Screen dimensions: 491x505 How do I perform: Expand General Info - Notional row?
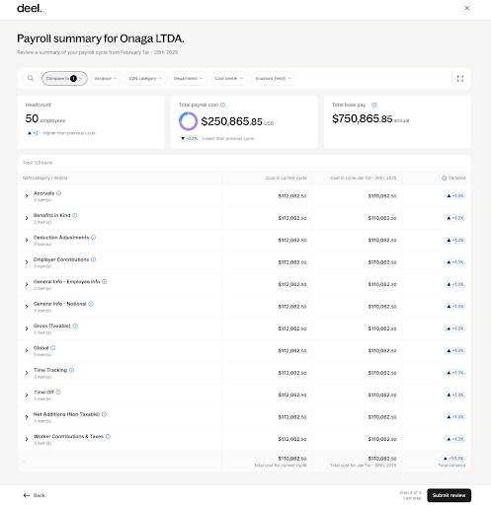tap(27, 307)
